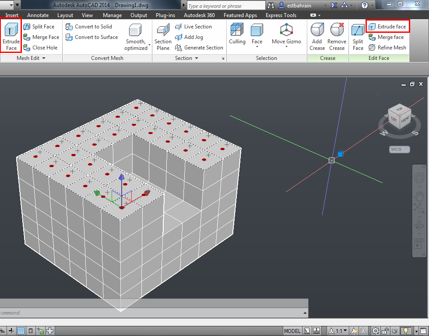Image resolution: width=429 pixels, height=336 pixels.
Task: Click the Close Hole tool
Action: pos(40,48)
